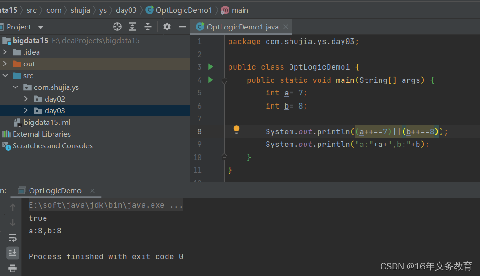Click on 'int b= 8;' code line
Image resolution: width=480 pixels, height=276 pixels.
pyautogui.click(x=286, y=106)
